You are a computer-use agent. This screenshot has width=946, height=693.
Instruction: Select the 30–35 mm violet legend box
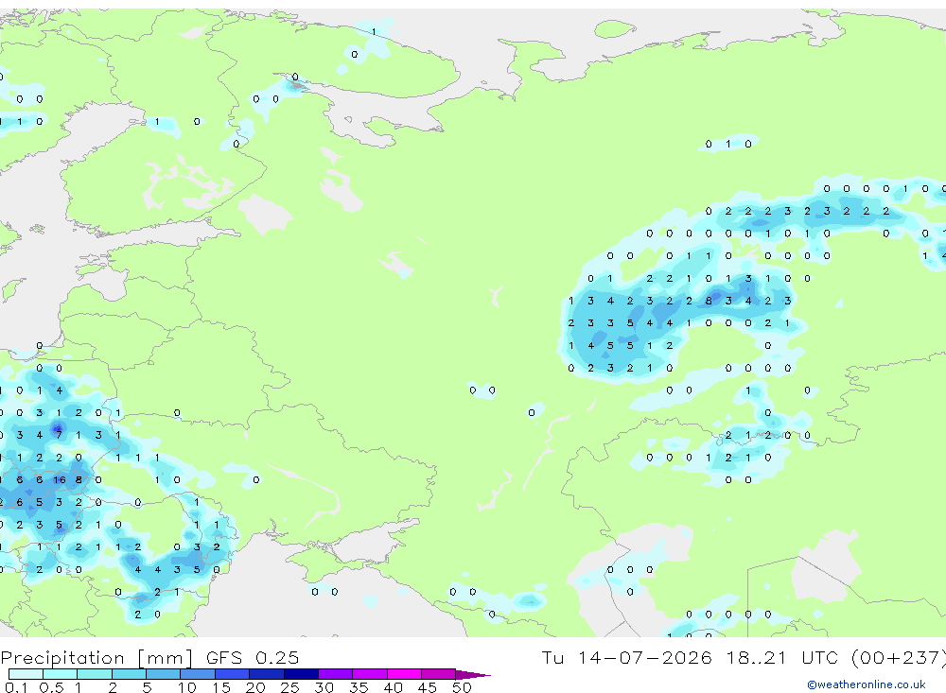336,674
